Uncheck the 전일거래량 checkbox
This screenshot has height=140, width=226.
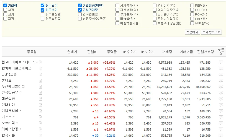point(80,10)
